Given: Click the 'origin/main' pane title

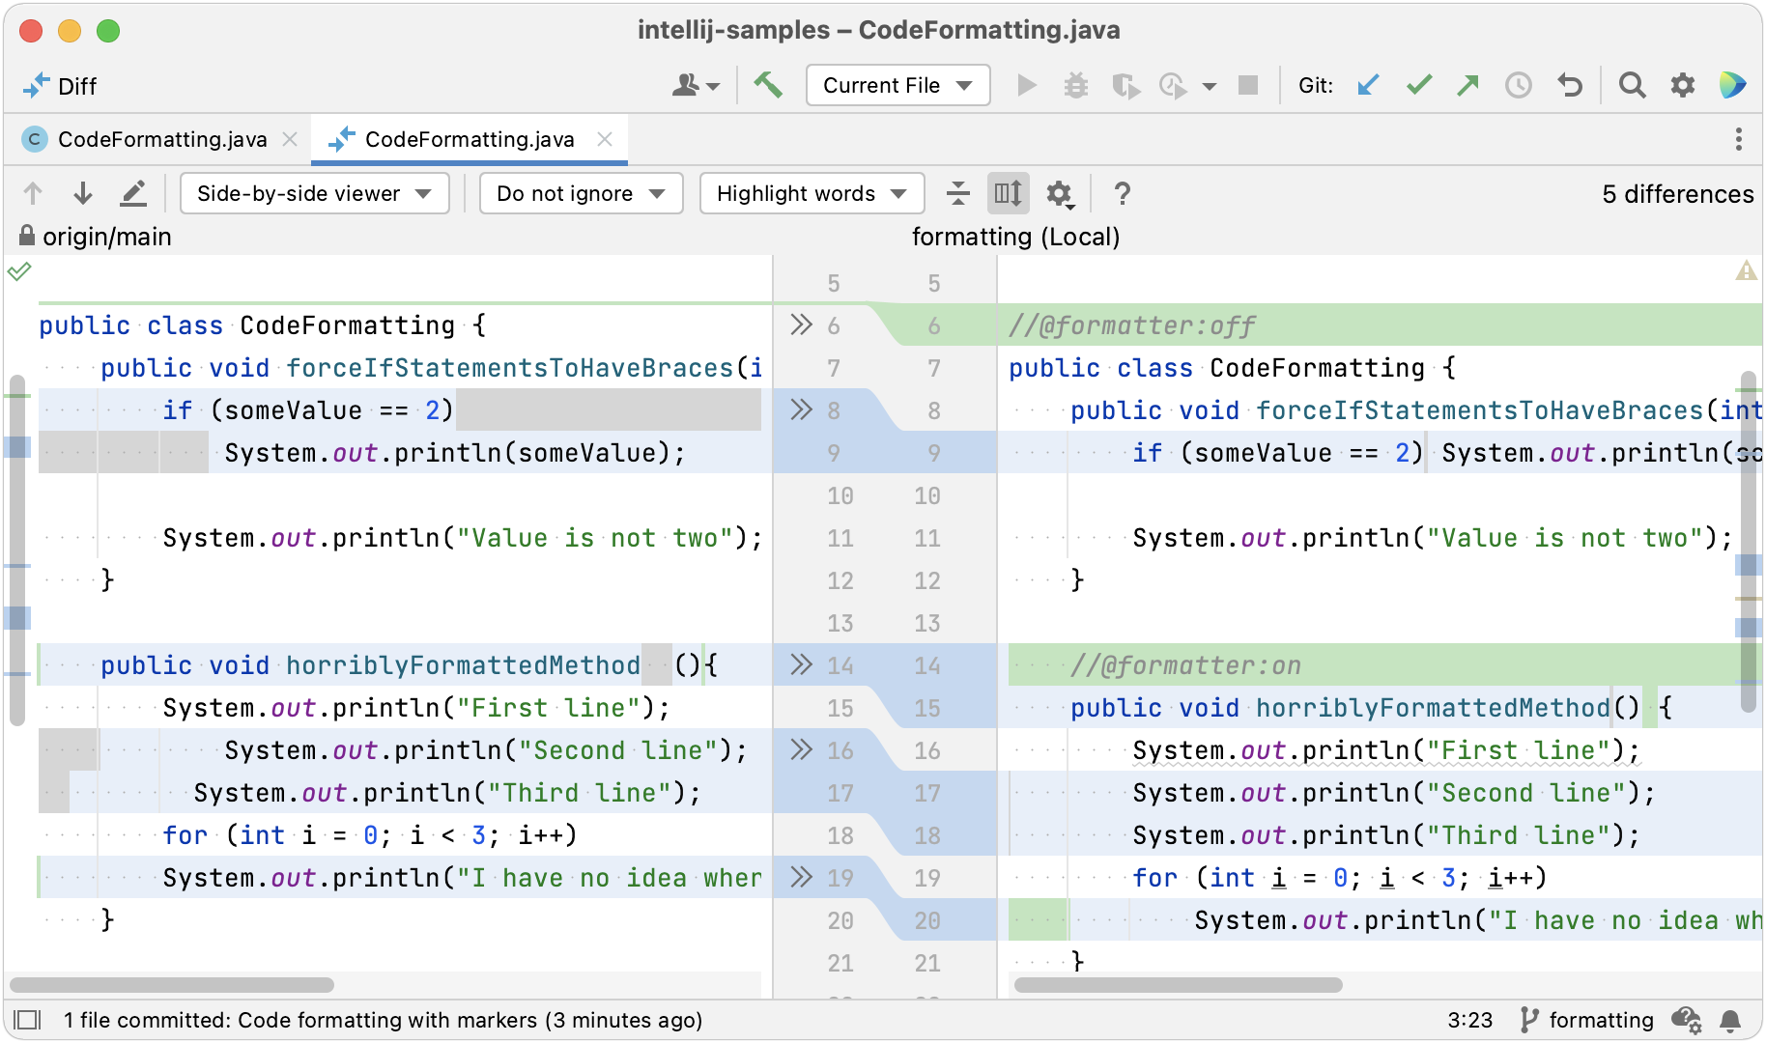Looking at the screenshot, I should click(x=106, y=237).
